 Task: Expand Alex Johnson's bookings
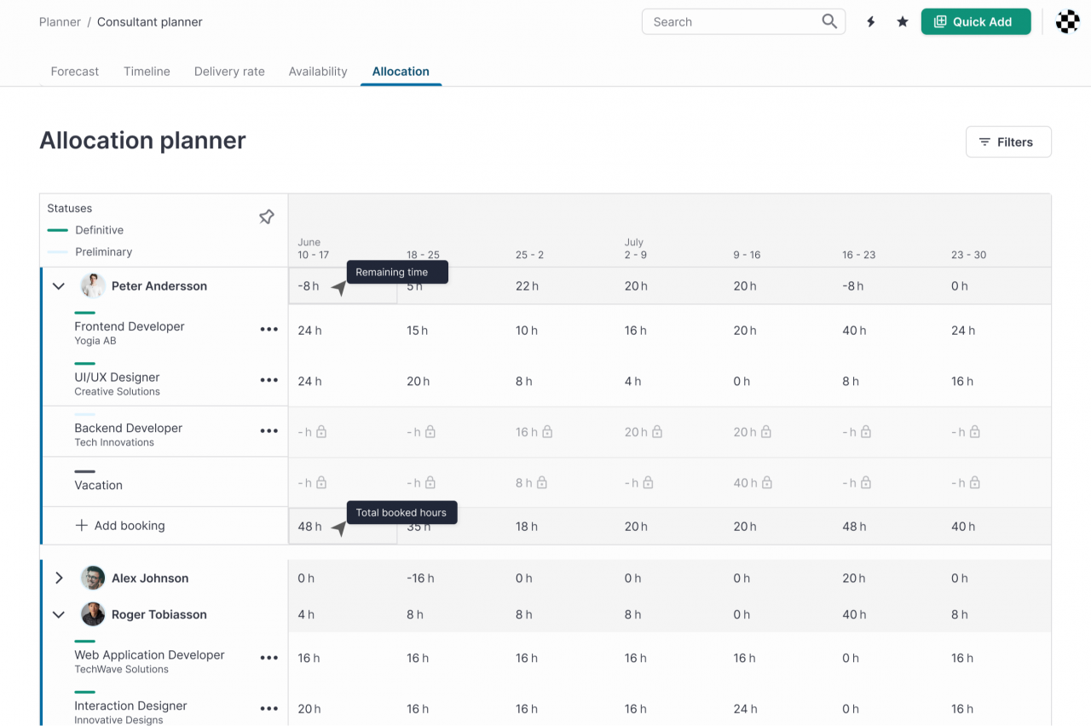coord(59,578)
